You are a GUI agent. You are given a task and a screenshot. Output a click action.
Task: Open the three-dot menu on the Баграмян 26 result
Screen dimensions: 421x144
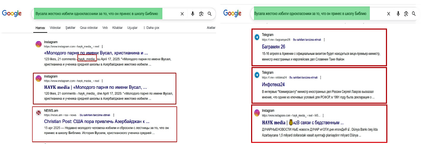point(324,40)
